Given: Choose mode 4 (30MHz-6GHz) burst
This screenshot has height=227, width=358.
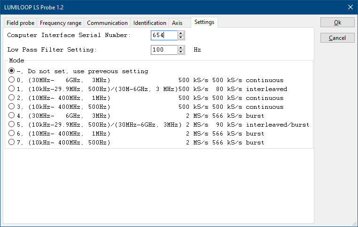Looking at the screenshot, I should click(x=12, y=116).
